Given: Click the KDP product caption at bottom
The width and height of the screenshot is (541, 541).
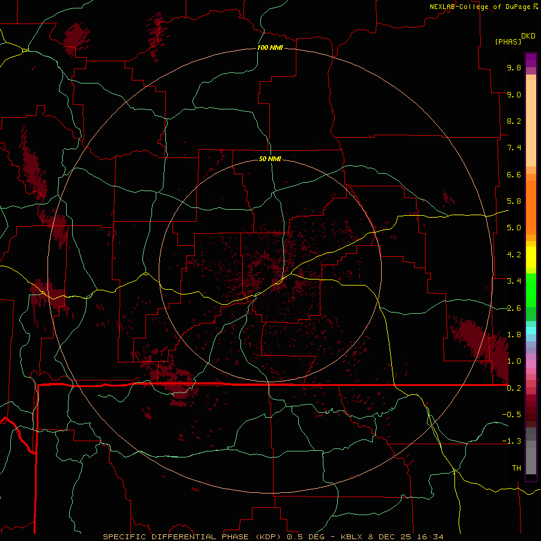Looking at the screenshot, I should pos(274,537).
